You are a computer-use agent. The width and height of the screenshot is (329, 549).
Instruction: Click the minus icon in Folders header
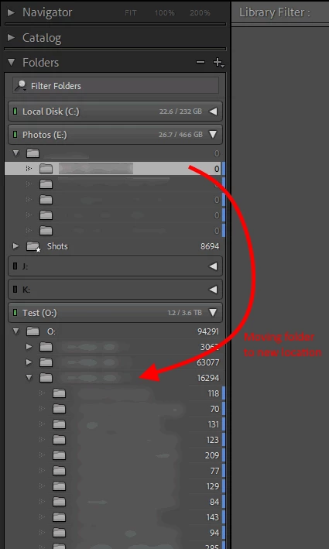coord(200,62)
